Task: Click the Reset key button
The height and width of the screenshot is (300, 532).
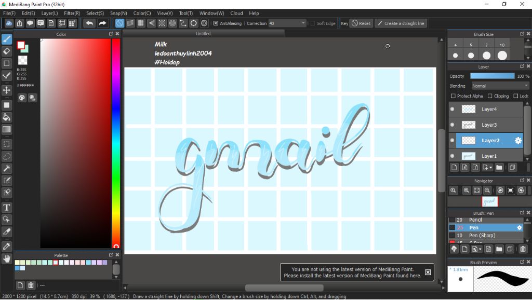Action: point(362,23)
